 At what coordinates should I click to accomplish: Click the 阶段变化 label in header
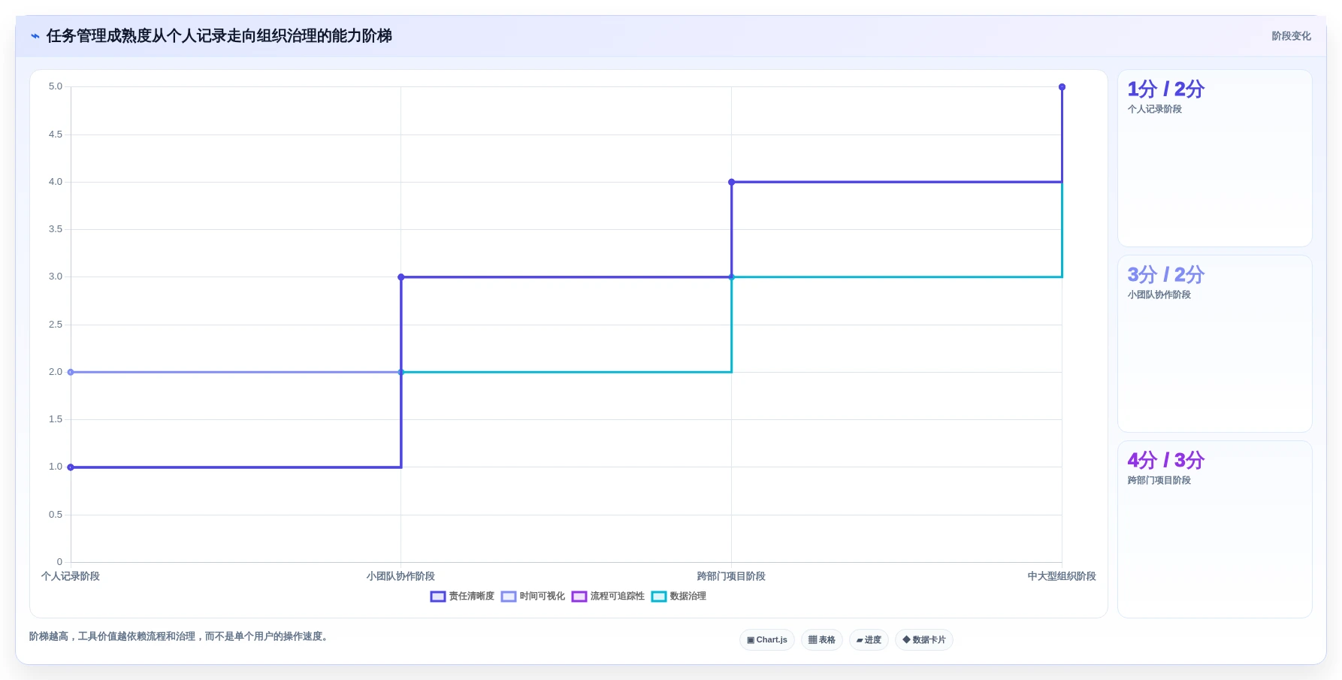(1291, 36)
